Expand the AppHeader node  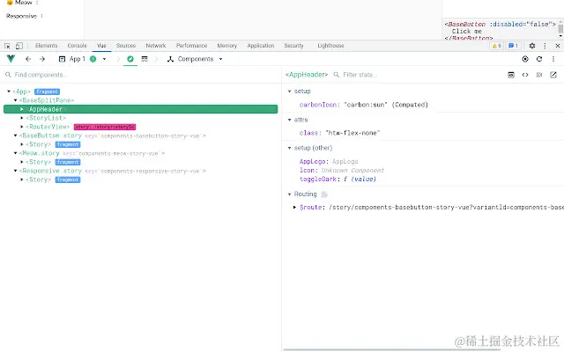coord(22,109)
